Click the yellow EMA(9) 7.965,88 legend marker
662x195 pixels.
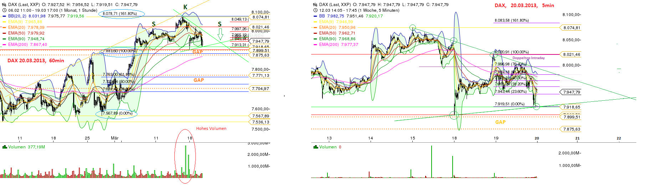5,22
